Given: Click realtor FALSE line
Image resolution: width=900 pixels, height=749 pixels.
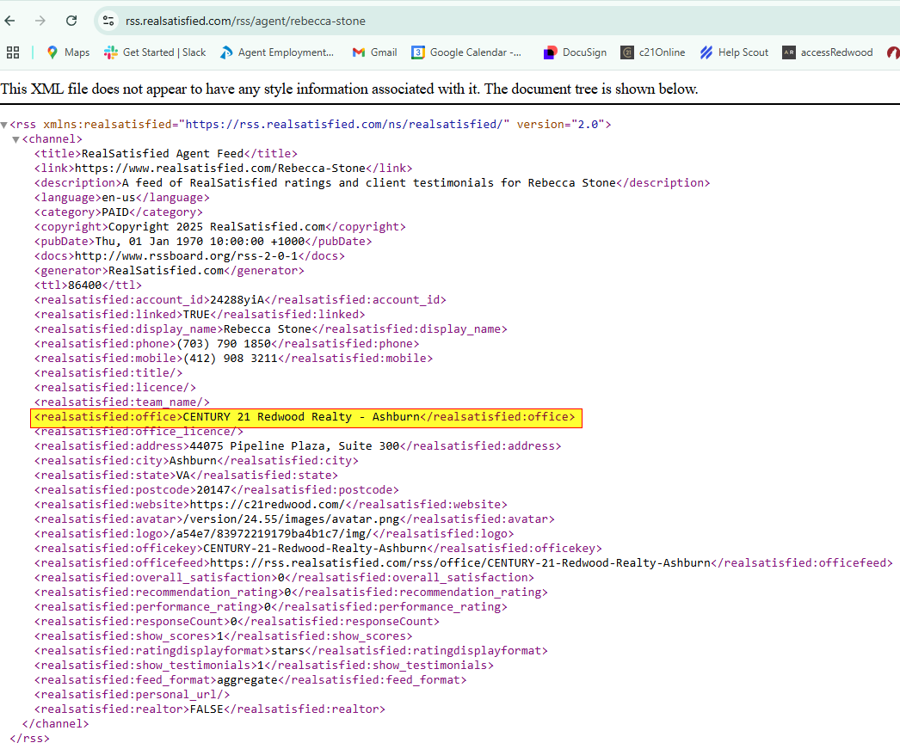Looking at the screenshot, I should [210, 709].
